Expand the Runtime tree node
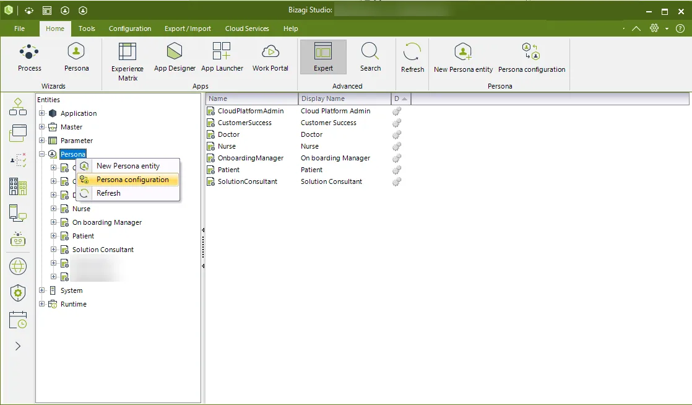The image size is (692, 405). (42, 304)
